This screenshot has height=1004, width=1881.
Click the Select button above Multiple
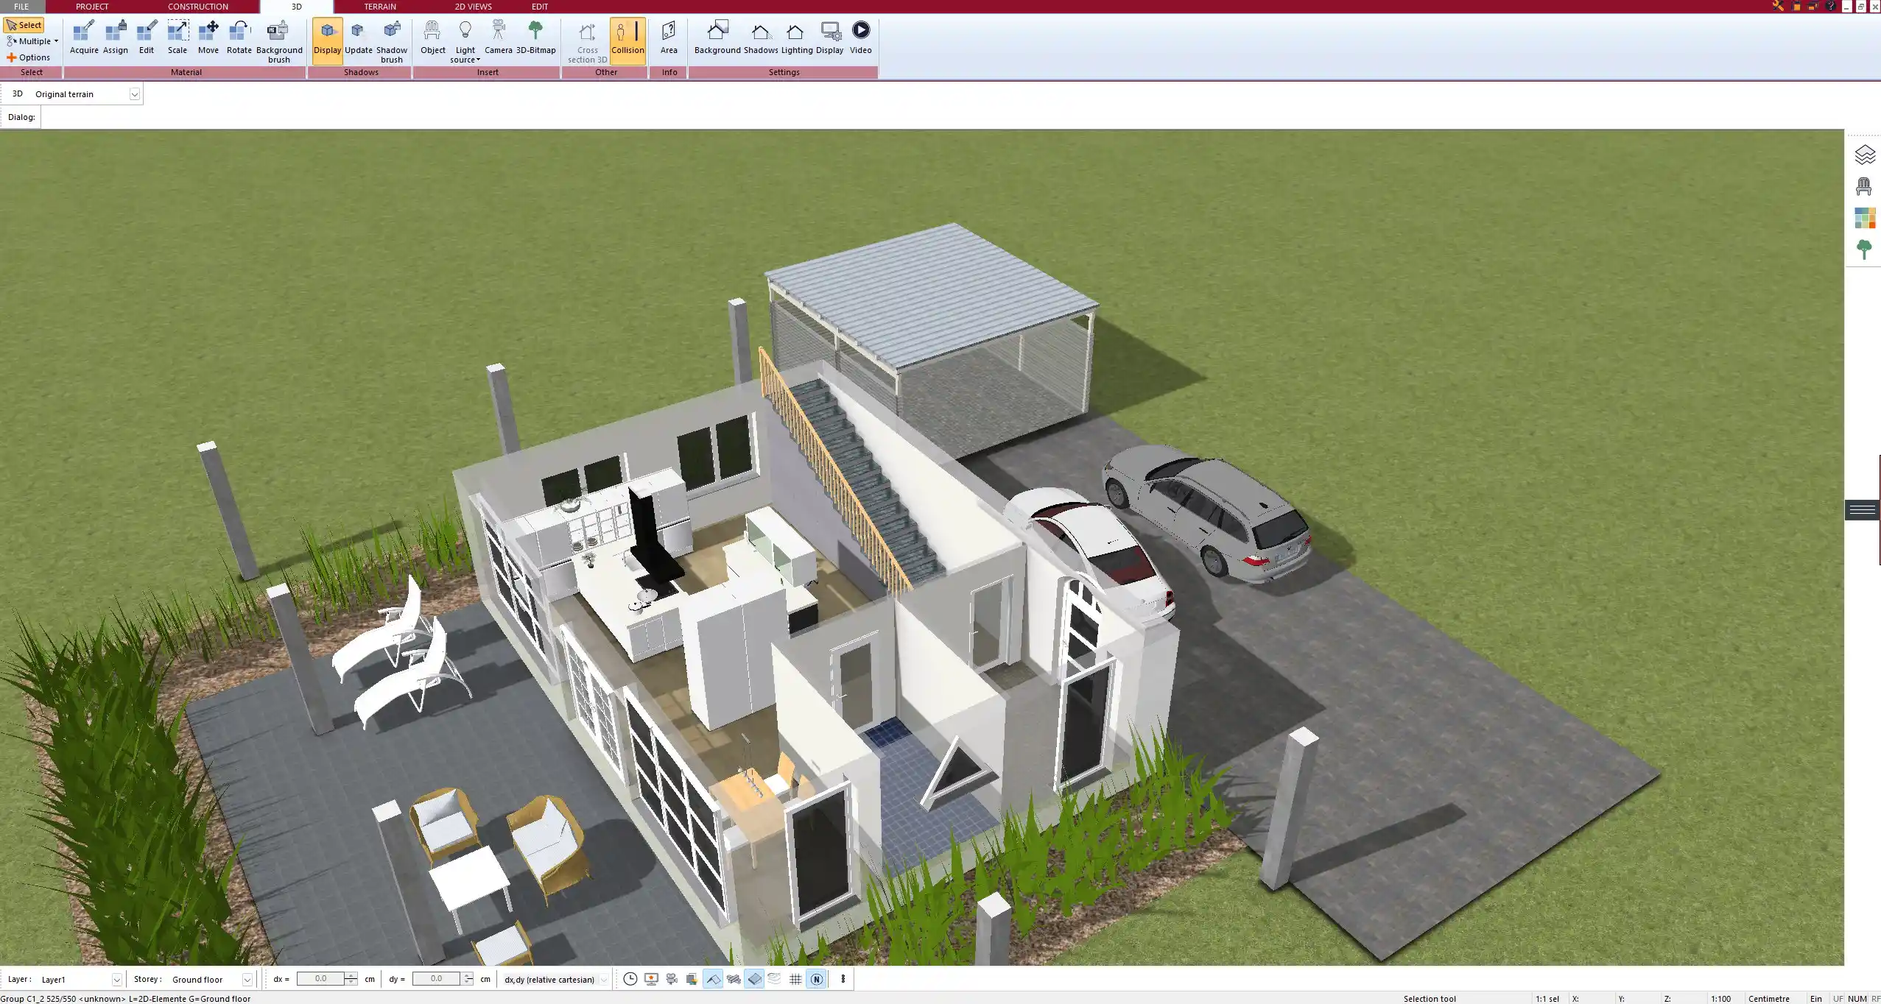pyautogui.click(x=24, y=24)
